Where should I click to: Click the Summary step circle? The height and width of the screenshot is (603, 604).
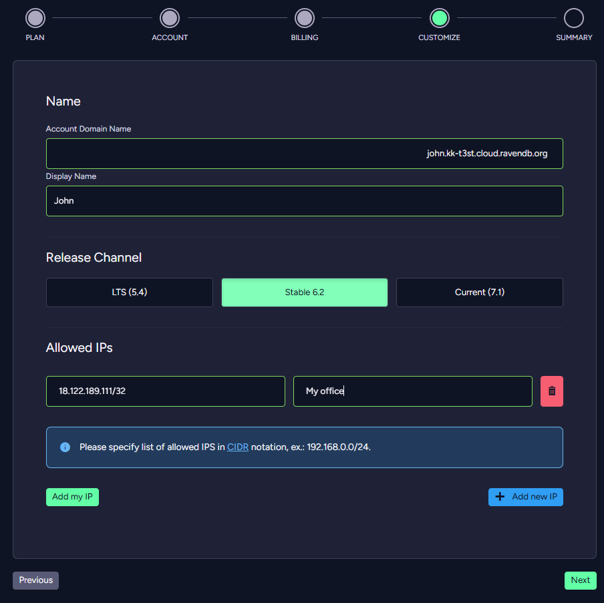pyautogui.click(x=573, y=18)
